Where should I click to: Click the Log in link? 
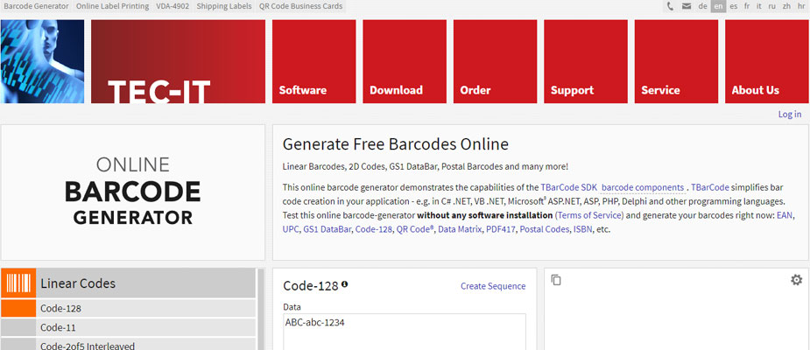pos(789,115)
